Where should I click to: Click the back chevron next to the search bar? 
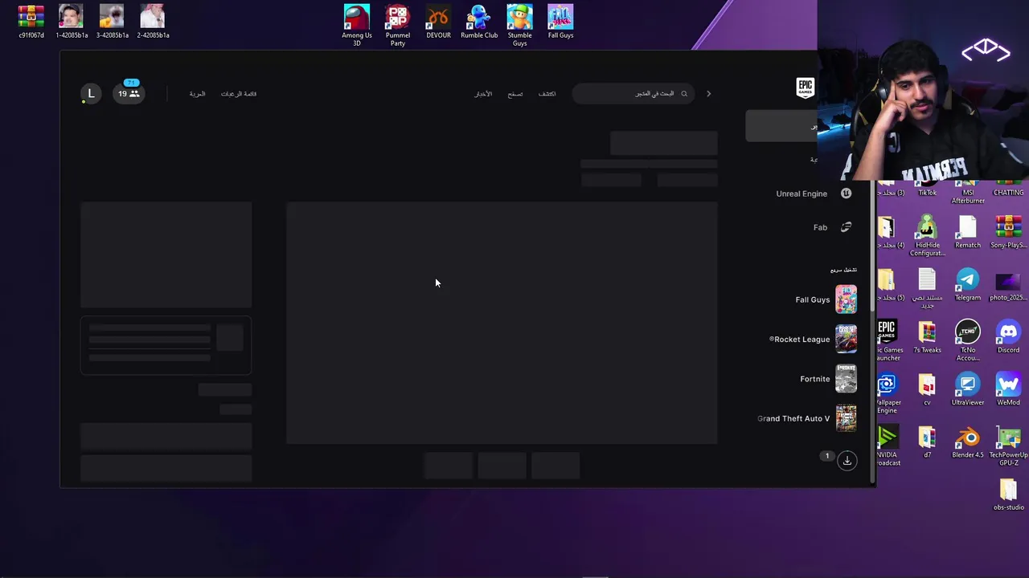point(708,94)
